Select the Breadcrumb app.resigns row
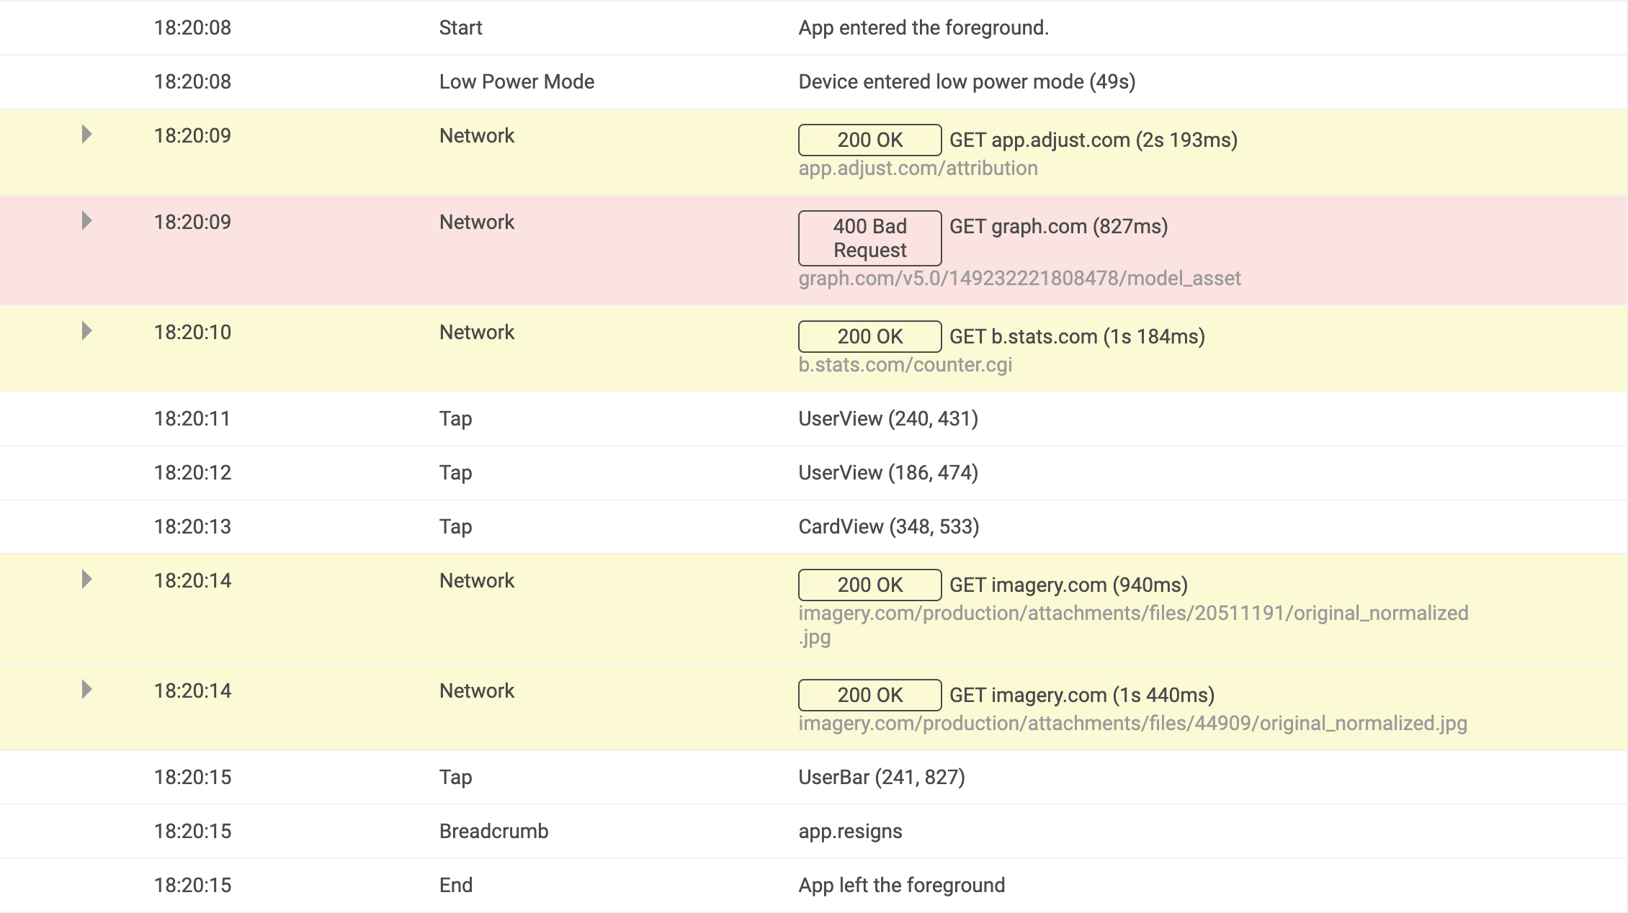The image size is (1628, 913). click(814, 832)
